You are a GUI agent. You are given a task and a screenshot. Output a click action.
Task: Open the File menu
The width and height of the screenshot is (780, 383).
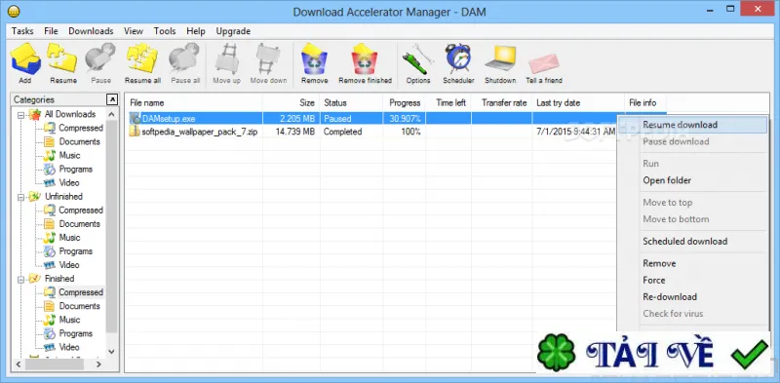pyautogui.click(x=51, y=31)
